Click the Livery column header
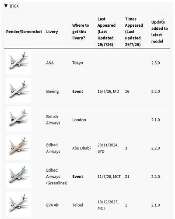Viewport: 175px width, 219px height. 52,32
